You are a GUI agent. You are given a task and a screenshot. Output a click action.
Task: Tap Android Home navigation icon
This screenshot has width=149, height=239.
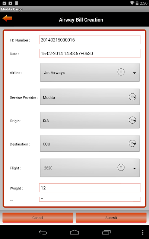coord(74,232)
